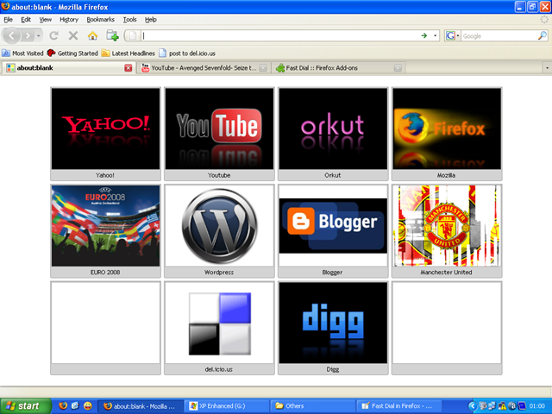Open the History menu
Screen dimensions: 552x414
[x=69, y=19]
